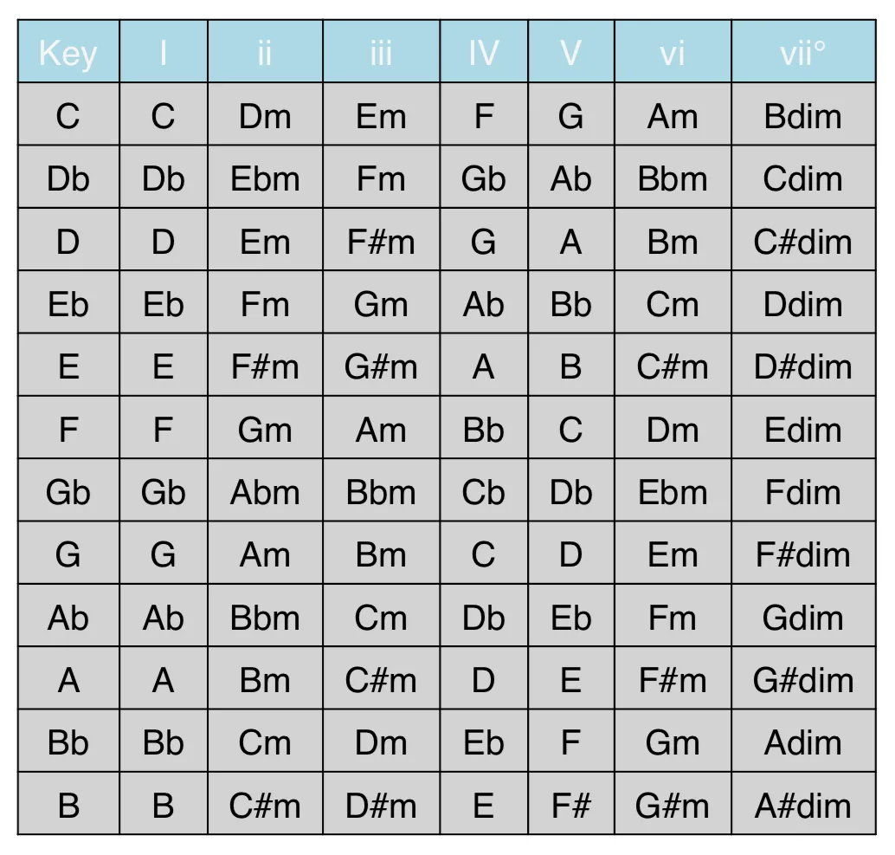Click the "IV" column header cell
895x855 pixels.
click(483, 54)
